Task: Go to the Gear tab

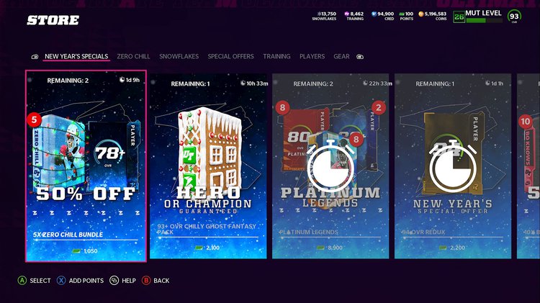Action: 341,56
